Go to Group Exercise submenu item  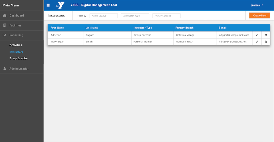pos(19,58)
